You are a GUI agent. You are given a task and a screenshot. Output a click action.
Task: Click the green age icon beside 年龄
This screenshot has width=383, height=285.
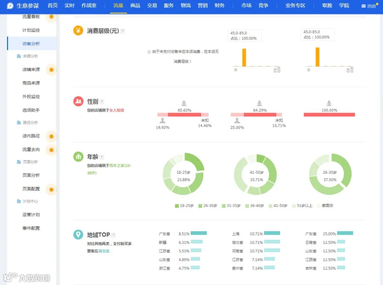[x=78, y=157]
